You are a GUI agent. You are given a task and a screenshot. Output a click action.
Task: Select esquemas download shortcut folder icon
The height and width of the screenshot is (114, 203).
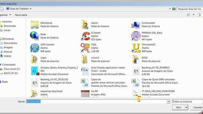tap(34, 93)
